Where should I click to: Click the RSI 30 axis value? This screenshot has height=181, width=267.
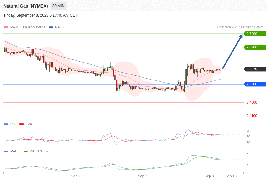tap(248, 143)
